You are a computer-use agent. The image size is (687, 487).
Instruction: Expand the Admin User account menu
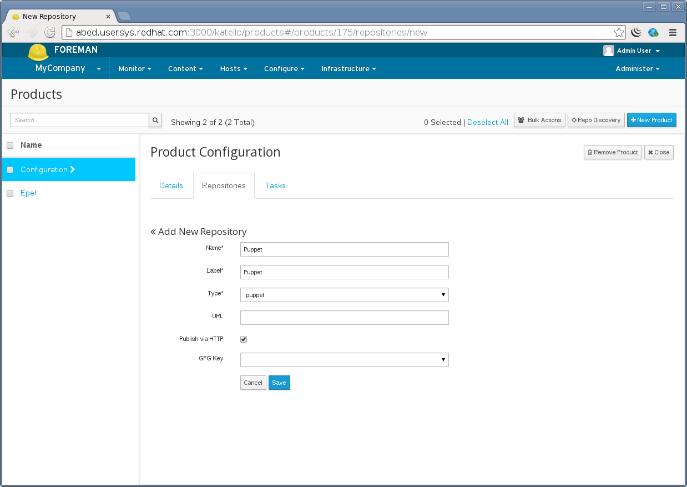coord(638,51)
